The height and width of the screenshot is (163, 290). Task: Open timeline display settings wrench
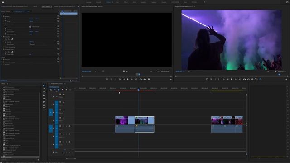tap(67, 90)
